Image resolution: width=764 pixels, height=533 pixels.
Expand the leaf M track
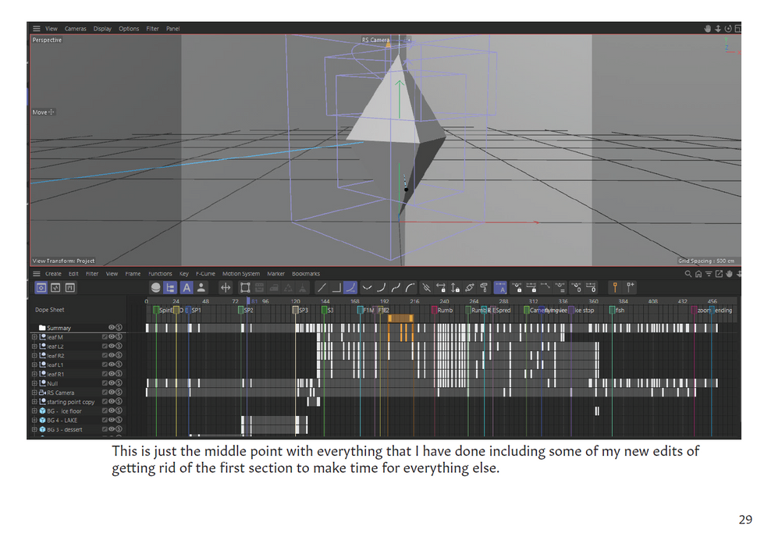34,337
